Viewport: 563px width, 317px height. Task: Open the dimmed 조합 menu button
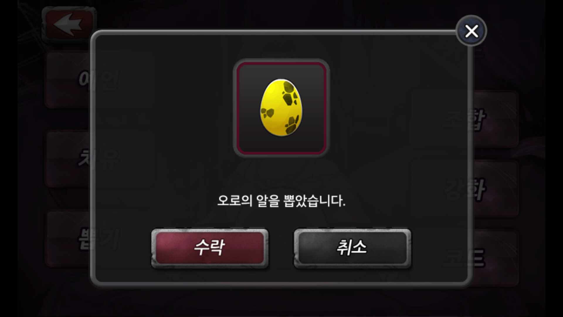495,119
